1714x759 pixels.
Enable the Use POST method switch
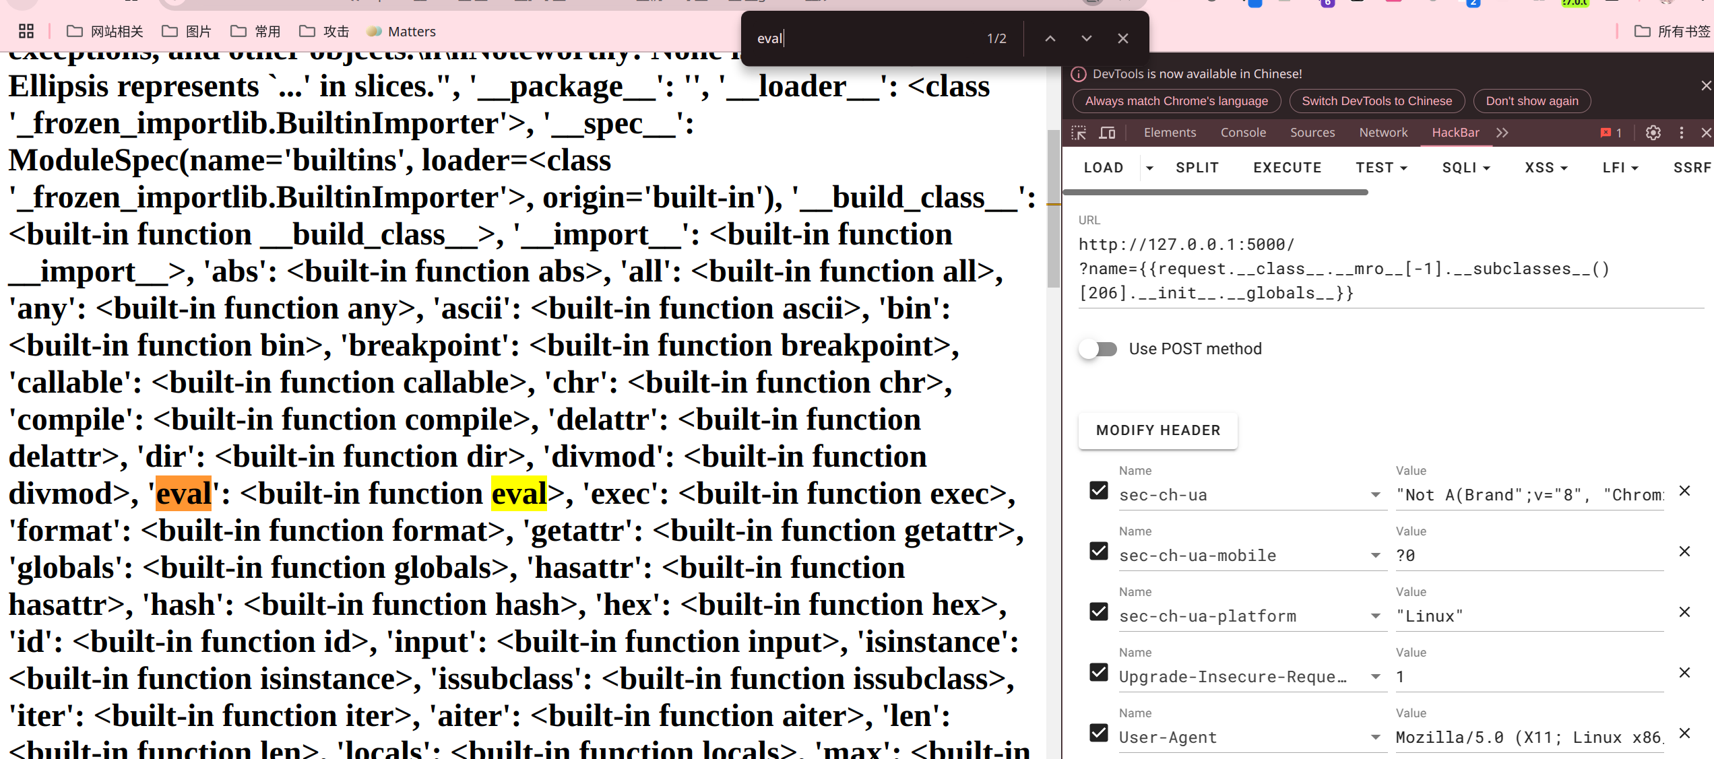pyautogui.click(x=1098, y=349)
